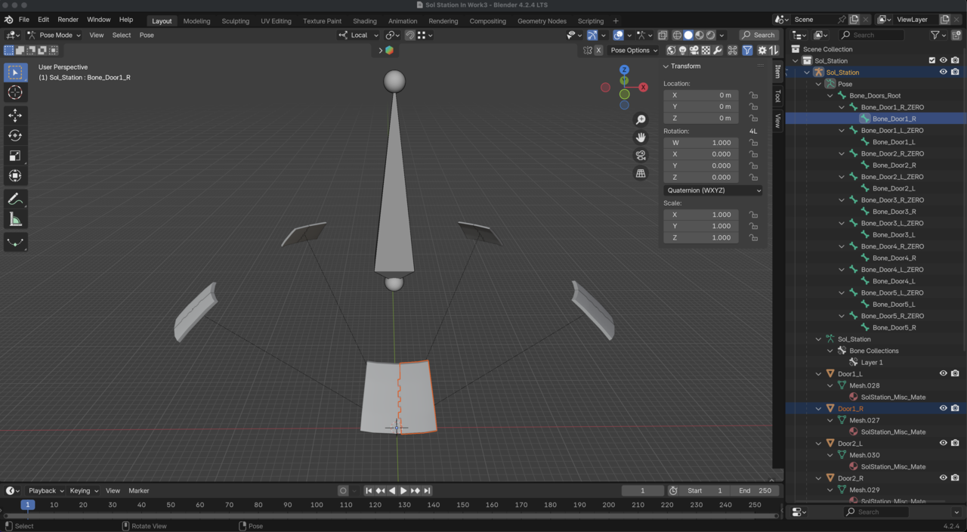Activate the Move tool
Image resolution: width=967 pixels, height=532 pixels.
(x=15, y=116)
